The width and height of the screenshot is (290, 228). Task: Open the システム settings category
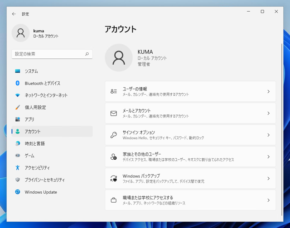click(x=52, y=71)
